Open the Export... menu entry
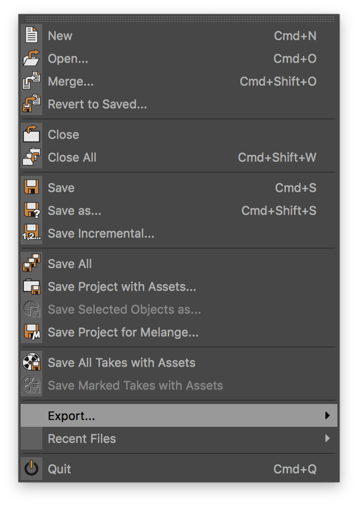The image size is (358, 505). point(72,416)
